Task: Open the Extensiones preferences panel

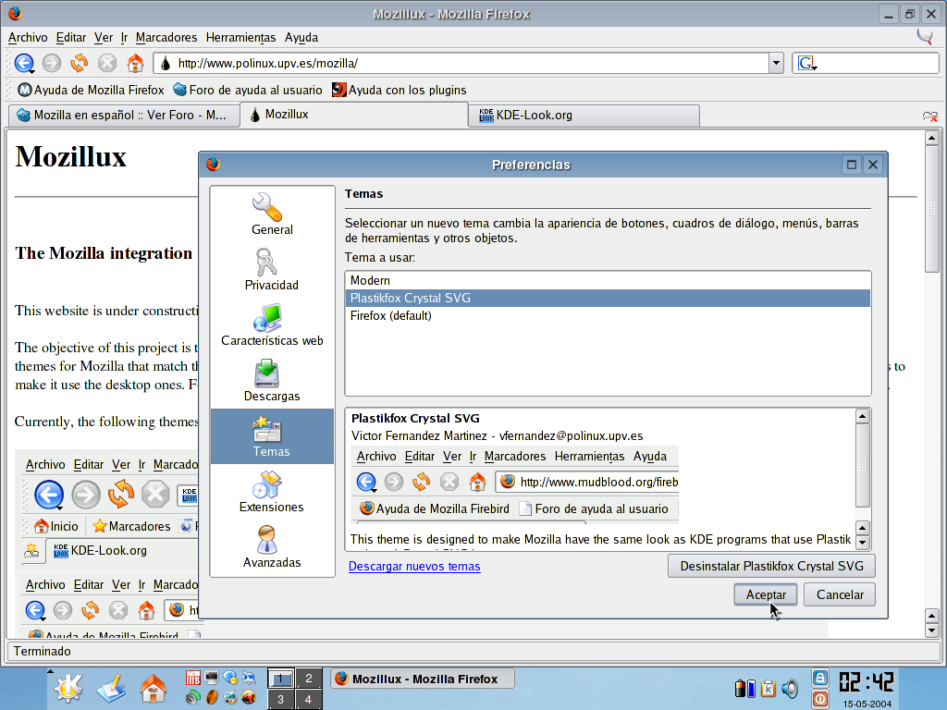Action: pos(272,492)
